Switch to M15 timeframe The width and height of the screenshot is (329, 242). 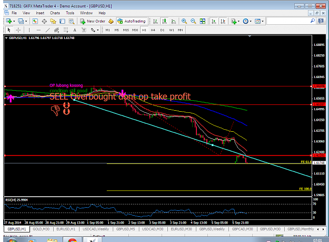click(126, 30)
